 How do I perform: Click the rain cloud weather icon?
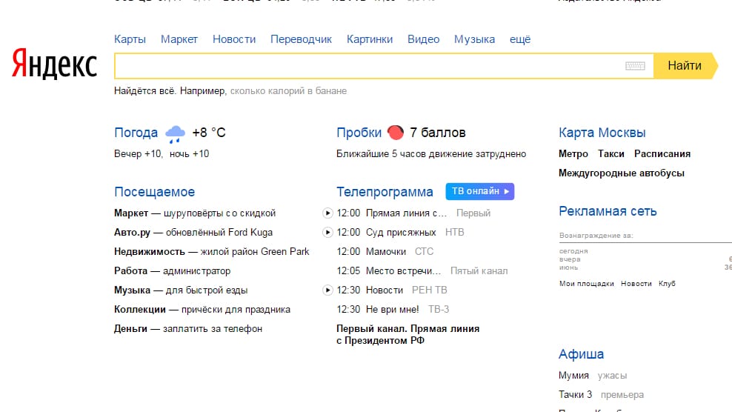click(x=175, y=133)
